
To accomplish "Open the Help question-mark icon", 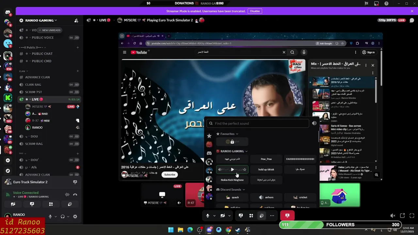I will coord(386,3).
